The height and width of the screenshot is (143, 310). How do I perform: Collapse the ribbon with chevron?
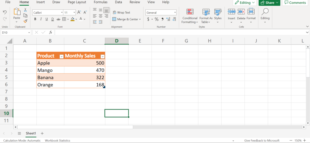[x=307, y=26]
